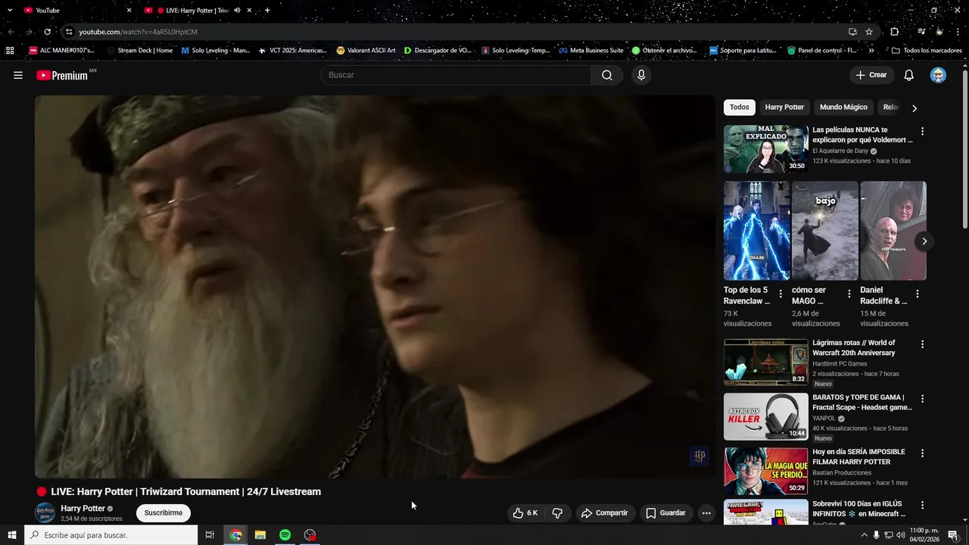969x545 pixels.
Task: Select the Mundo Mágico filter chip
Action: pos(843,107)
